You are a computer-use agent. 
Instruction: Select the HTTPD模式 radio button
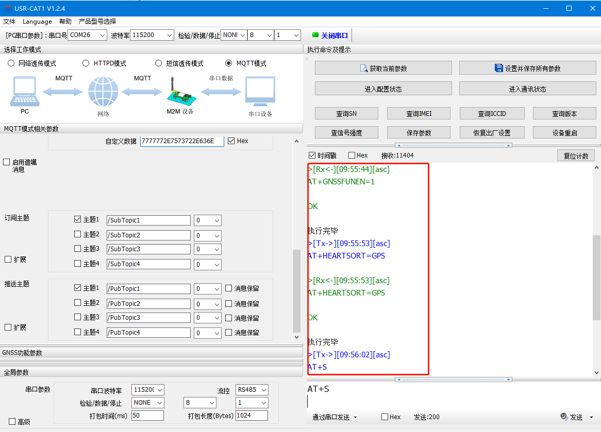86,63
